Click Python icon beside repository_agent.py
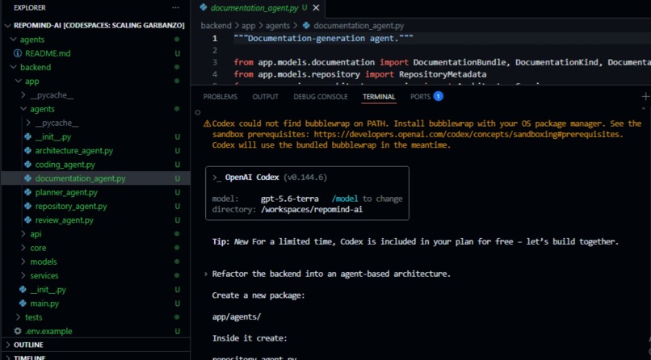651x360 pixels. [x=27, y=206]
